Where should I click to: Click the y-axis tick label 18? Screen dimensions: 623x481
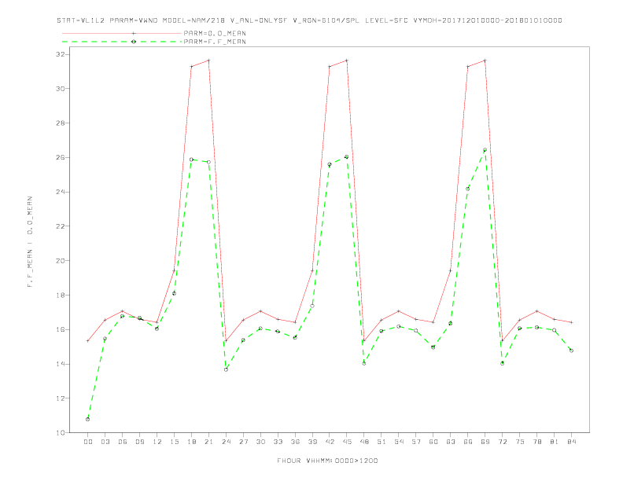click(x=61, y=295)
